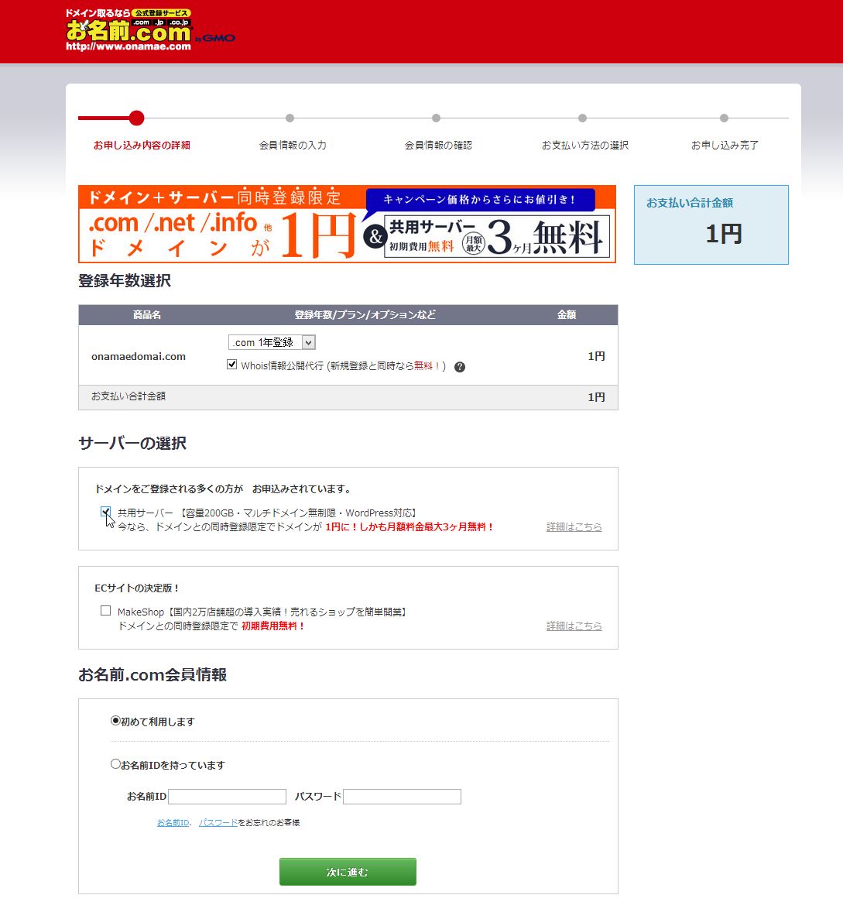The image size is (843, 919).
Task: Open 詳細はこちら link for 共用サーバー
Action: (574, 527)
